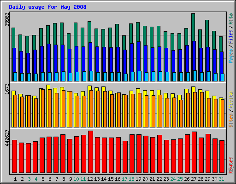Click the tallest green Hits bar for day 27
This screenshot has height=184, width=236.
193,27
